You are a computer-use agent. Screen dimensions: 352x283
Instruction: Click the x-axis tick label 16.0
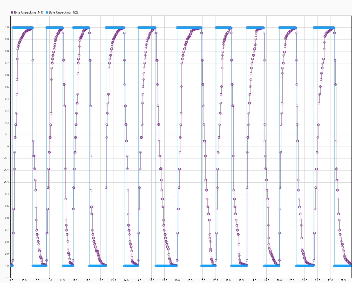pos(177,280)
